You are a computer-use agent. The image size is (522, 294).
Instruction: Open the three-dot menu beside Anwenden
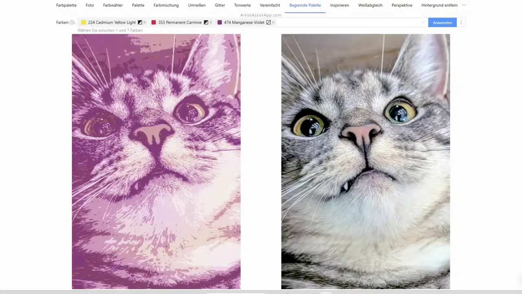[461, 23]
